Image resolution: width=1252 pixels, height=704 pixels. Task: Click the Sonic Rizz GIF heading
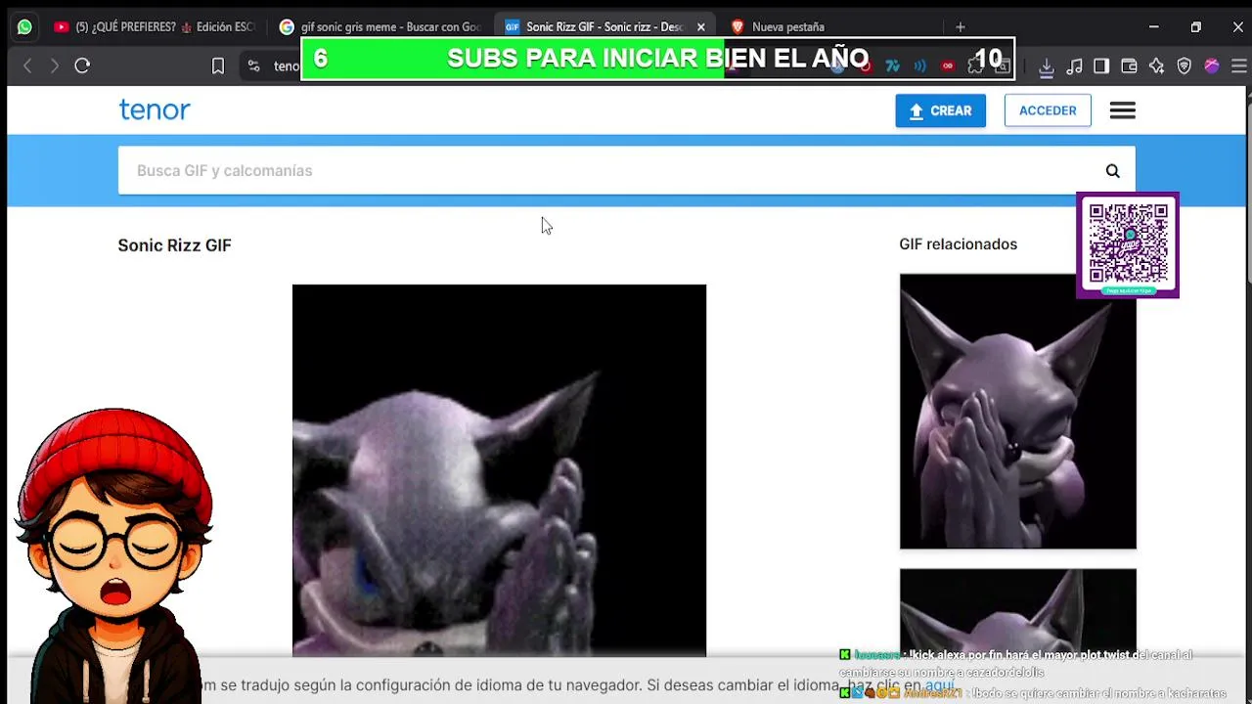pos(174,245)
